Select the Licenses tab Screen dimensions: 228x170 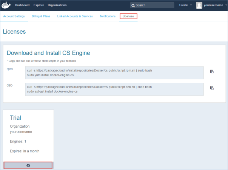click(128, 16)
